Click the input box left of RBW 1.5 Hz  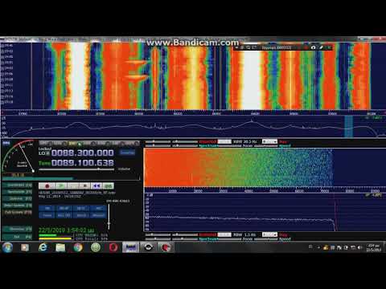224,234
